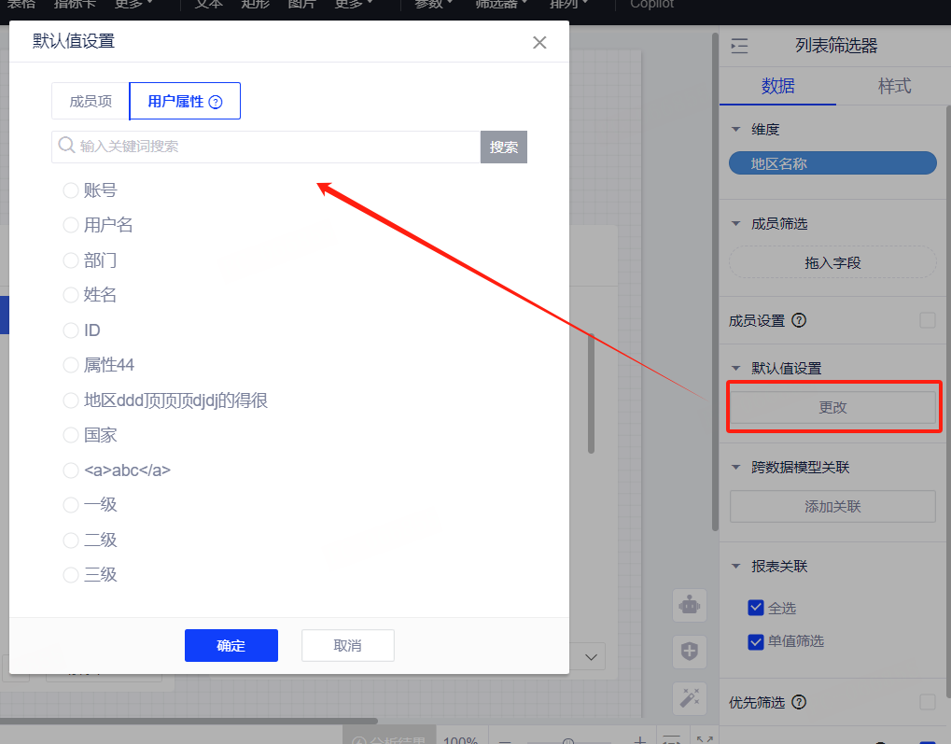The height and width of the screenshot is (744, 951).
Task: Collapse the 报表关联 section
Action: pyautogui.click(x=736, y=567)
